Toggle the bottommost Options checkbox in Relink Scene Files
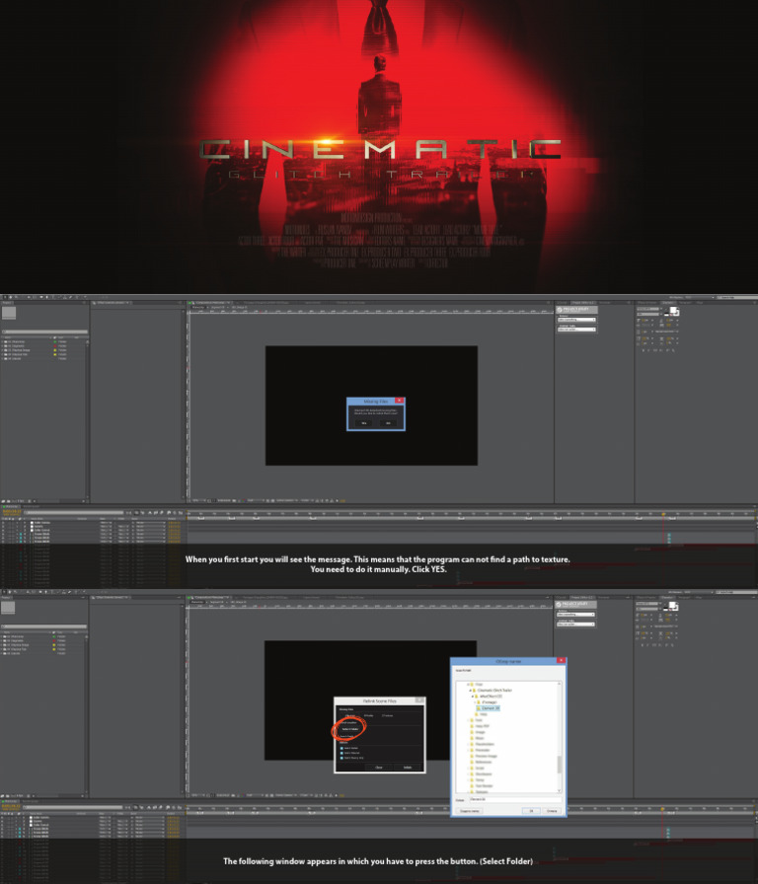 [341, 758]
